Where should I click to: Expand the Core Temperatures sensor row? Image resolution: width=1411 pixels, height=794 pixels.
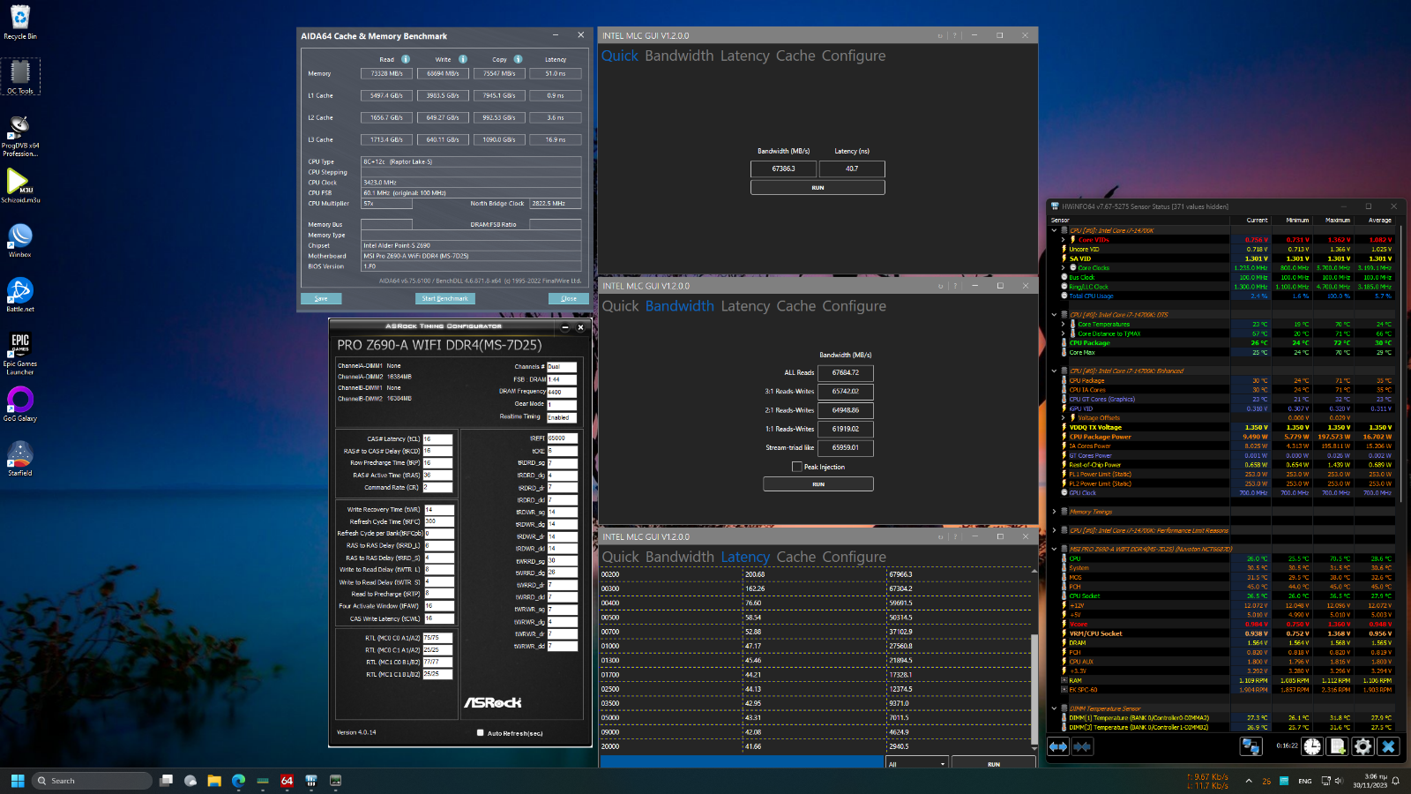click(1063, 324)
